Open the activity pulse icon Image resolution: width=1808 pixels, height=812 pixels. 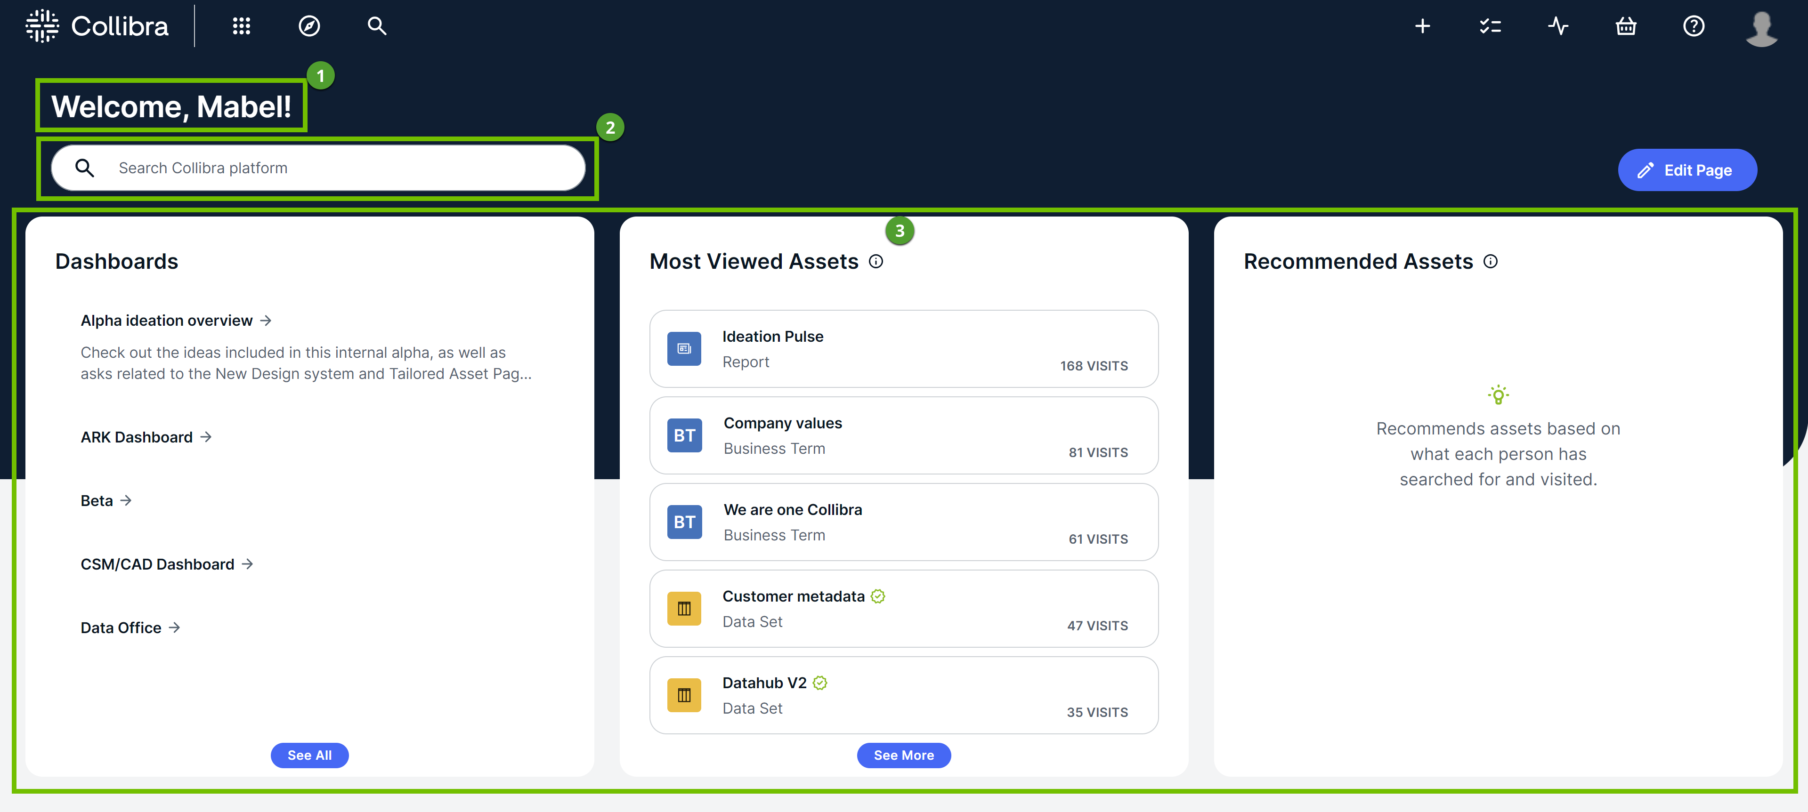pyautogui.click(x=1557, y=26)
